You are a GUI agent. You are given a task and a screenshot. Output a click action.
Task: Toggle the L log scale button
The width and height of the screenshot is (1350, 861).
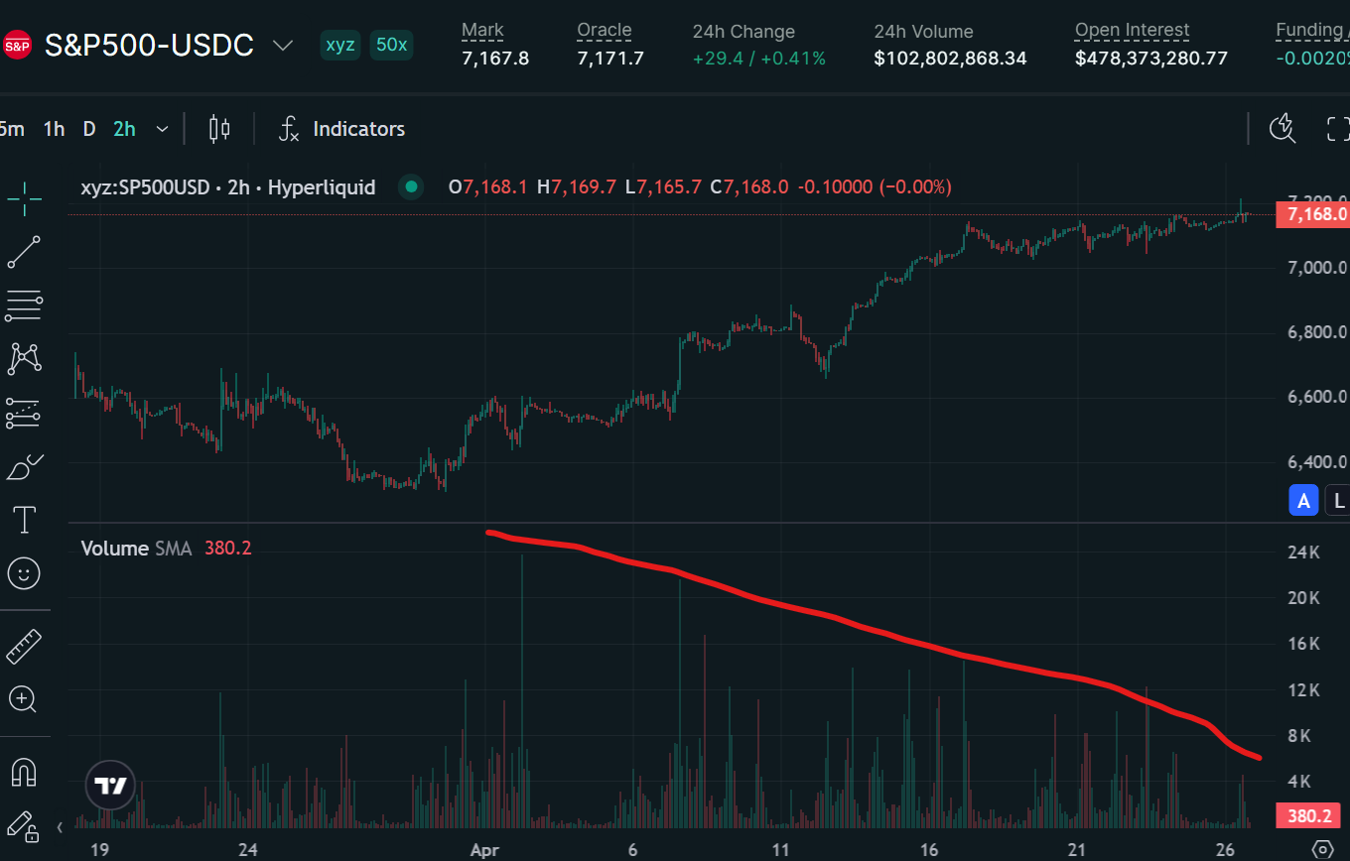(x=1339, y=502)
